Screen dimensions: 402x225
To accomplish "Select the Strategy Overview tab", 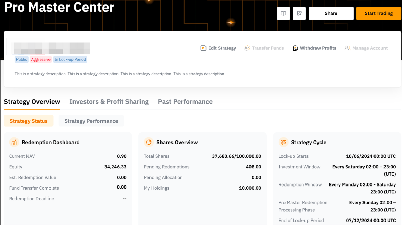I will (x=32, y=102).
